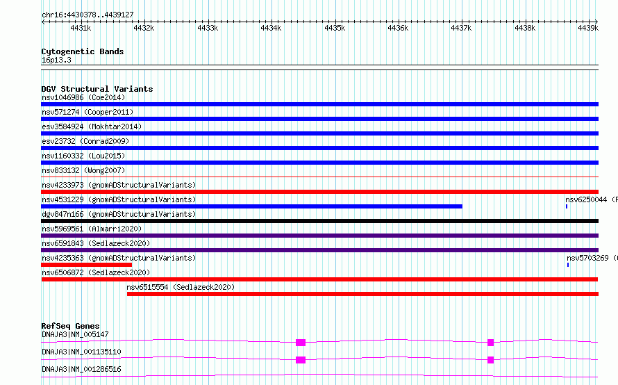Click esv23732 (Conrad2009) label
The height and width of the screenshot is (385, 618).
85,141
